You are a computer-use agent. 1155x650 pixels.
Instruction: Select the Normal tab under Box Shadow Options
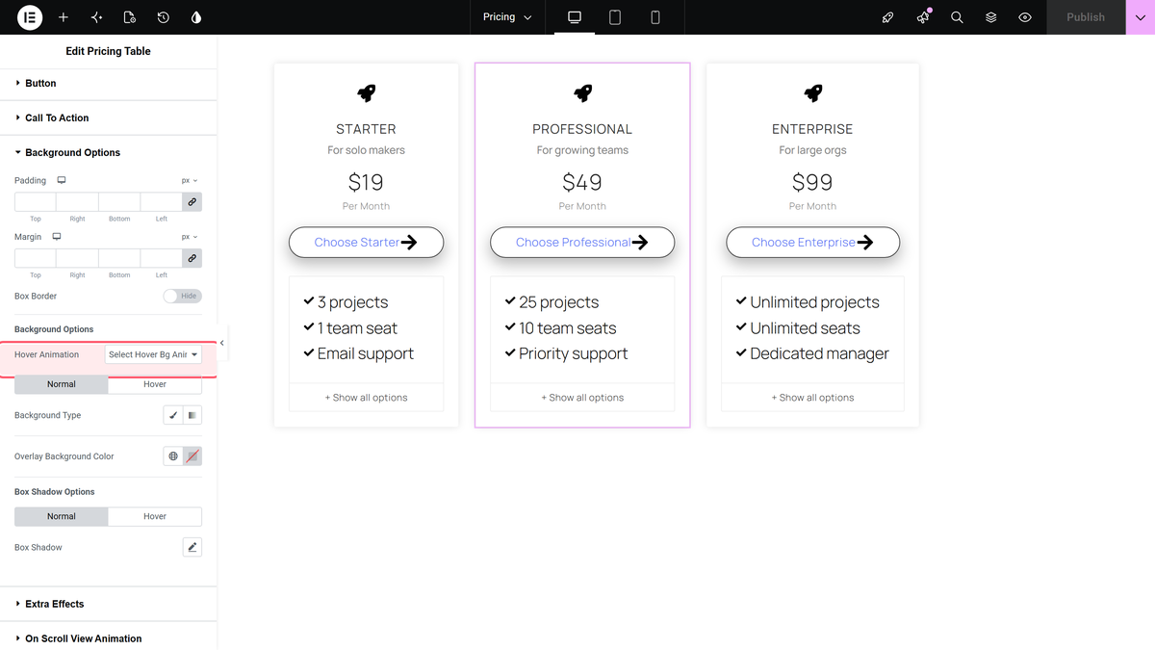[62, 516]
